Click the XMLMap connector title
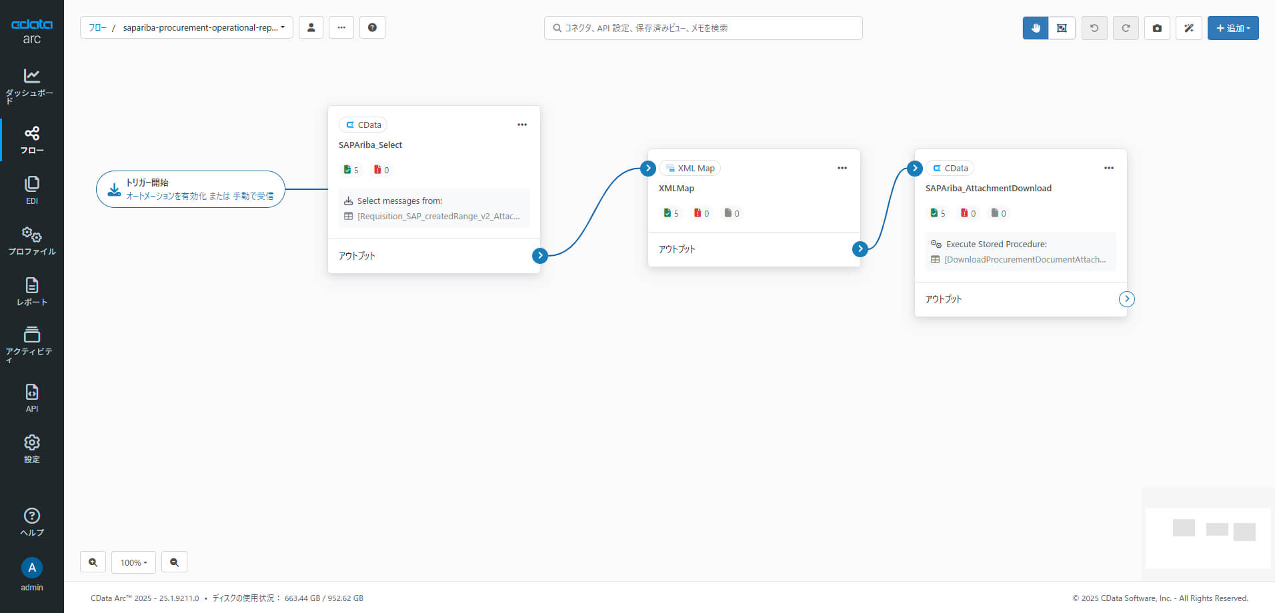The width and height of the screenshot is (1275, 613). click(x=676, y=188)
